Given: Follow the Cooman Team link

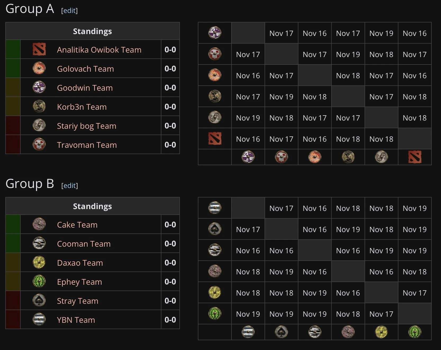Looking at the screenshot, I should click(84, 244).
